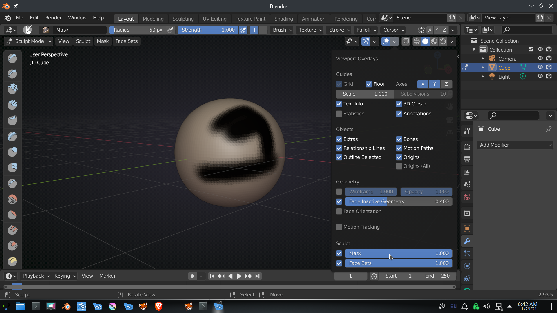Image resolution: width=557 pixels, height=313 pixels.
Task: Toggle X-ray display in viewport header
Action: pos(406,41)
